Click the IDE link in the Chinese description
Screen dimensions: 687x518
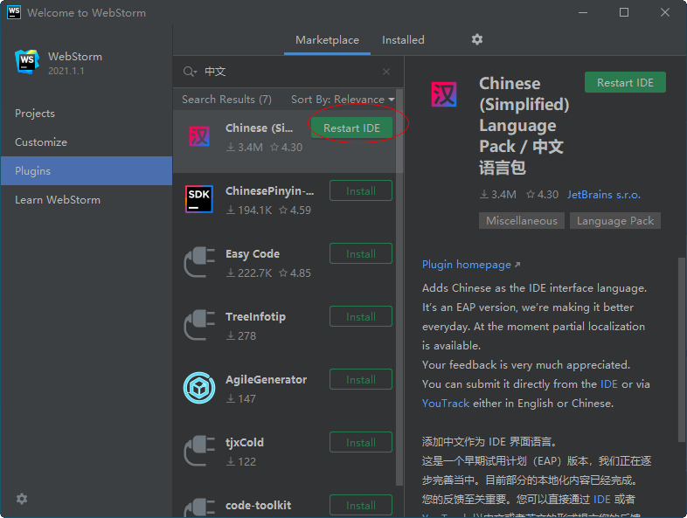coord(601,499)
